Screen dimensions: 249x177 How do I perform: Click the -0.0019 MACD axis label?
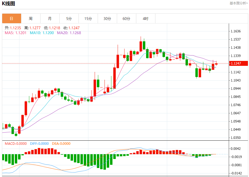236,157
